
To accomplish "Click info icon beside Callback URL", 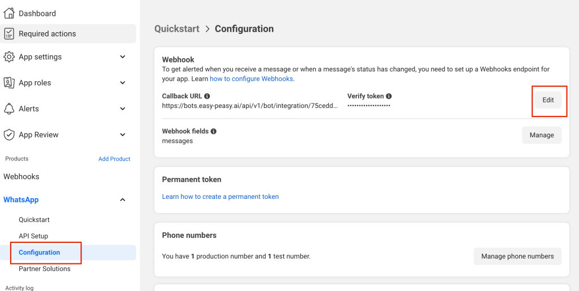I will [207, 96].
